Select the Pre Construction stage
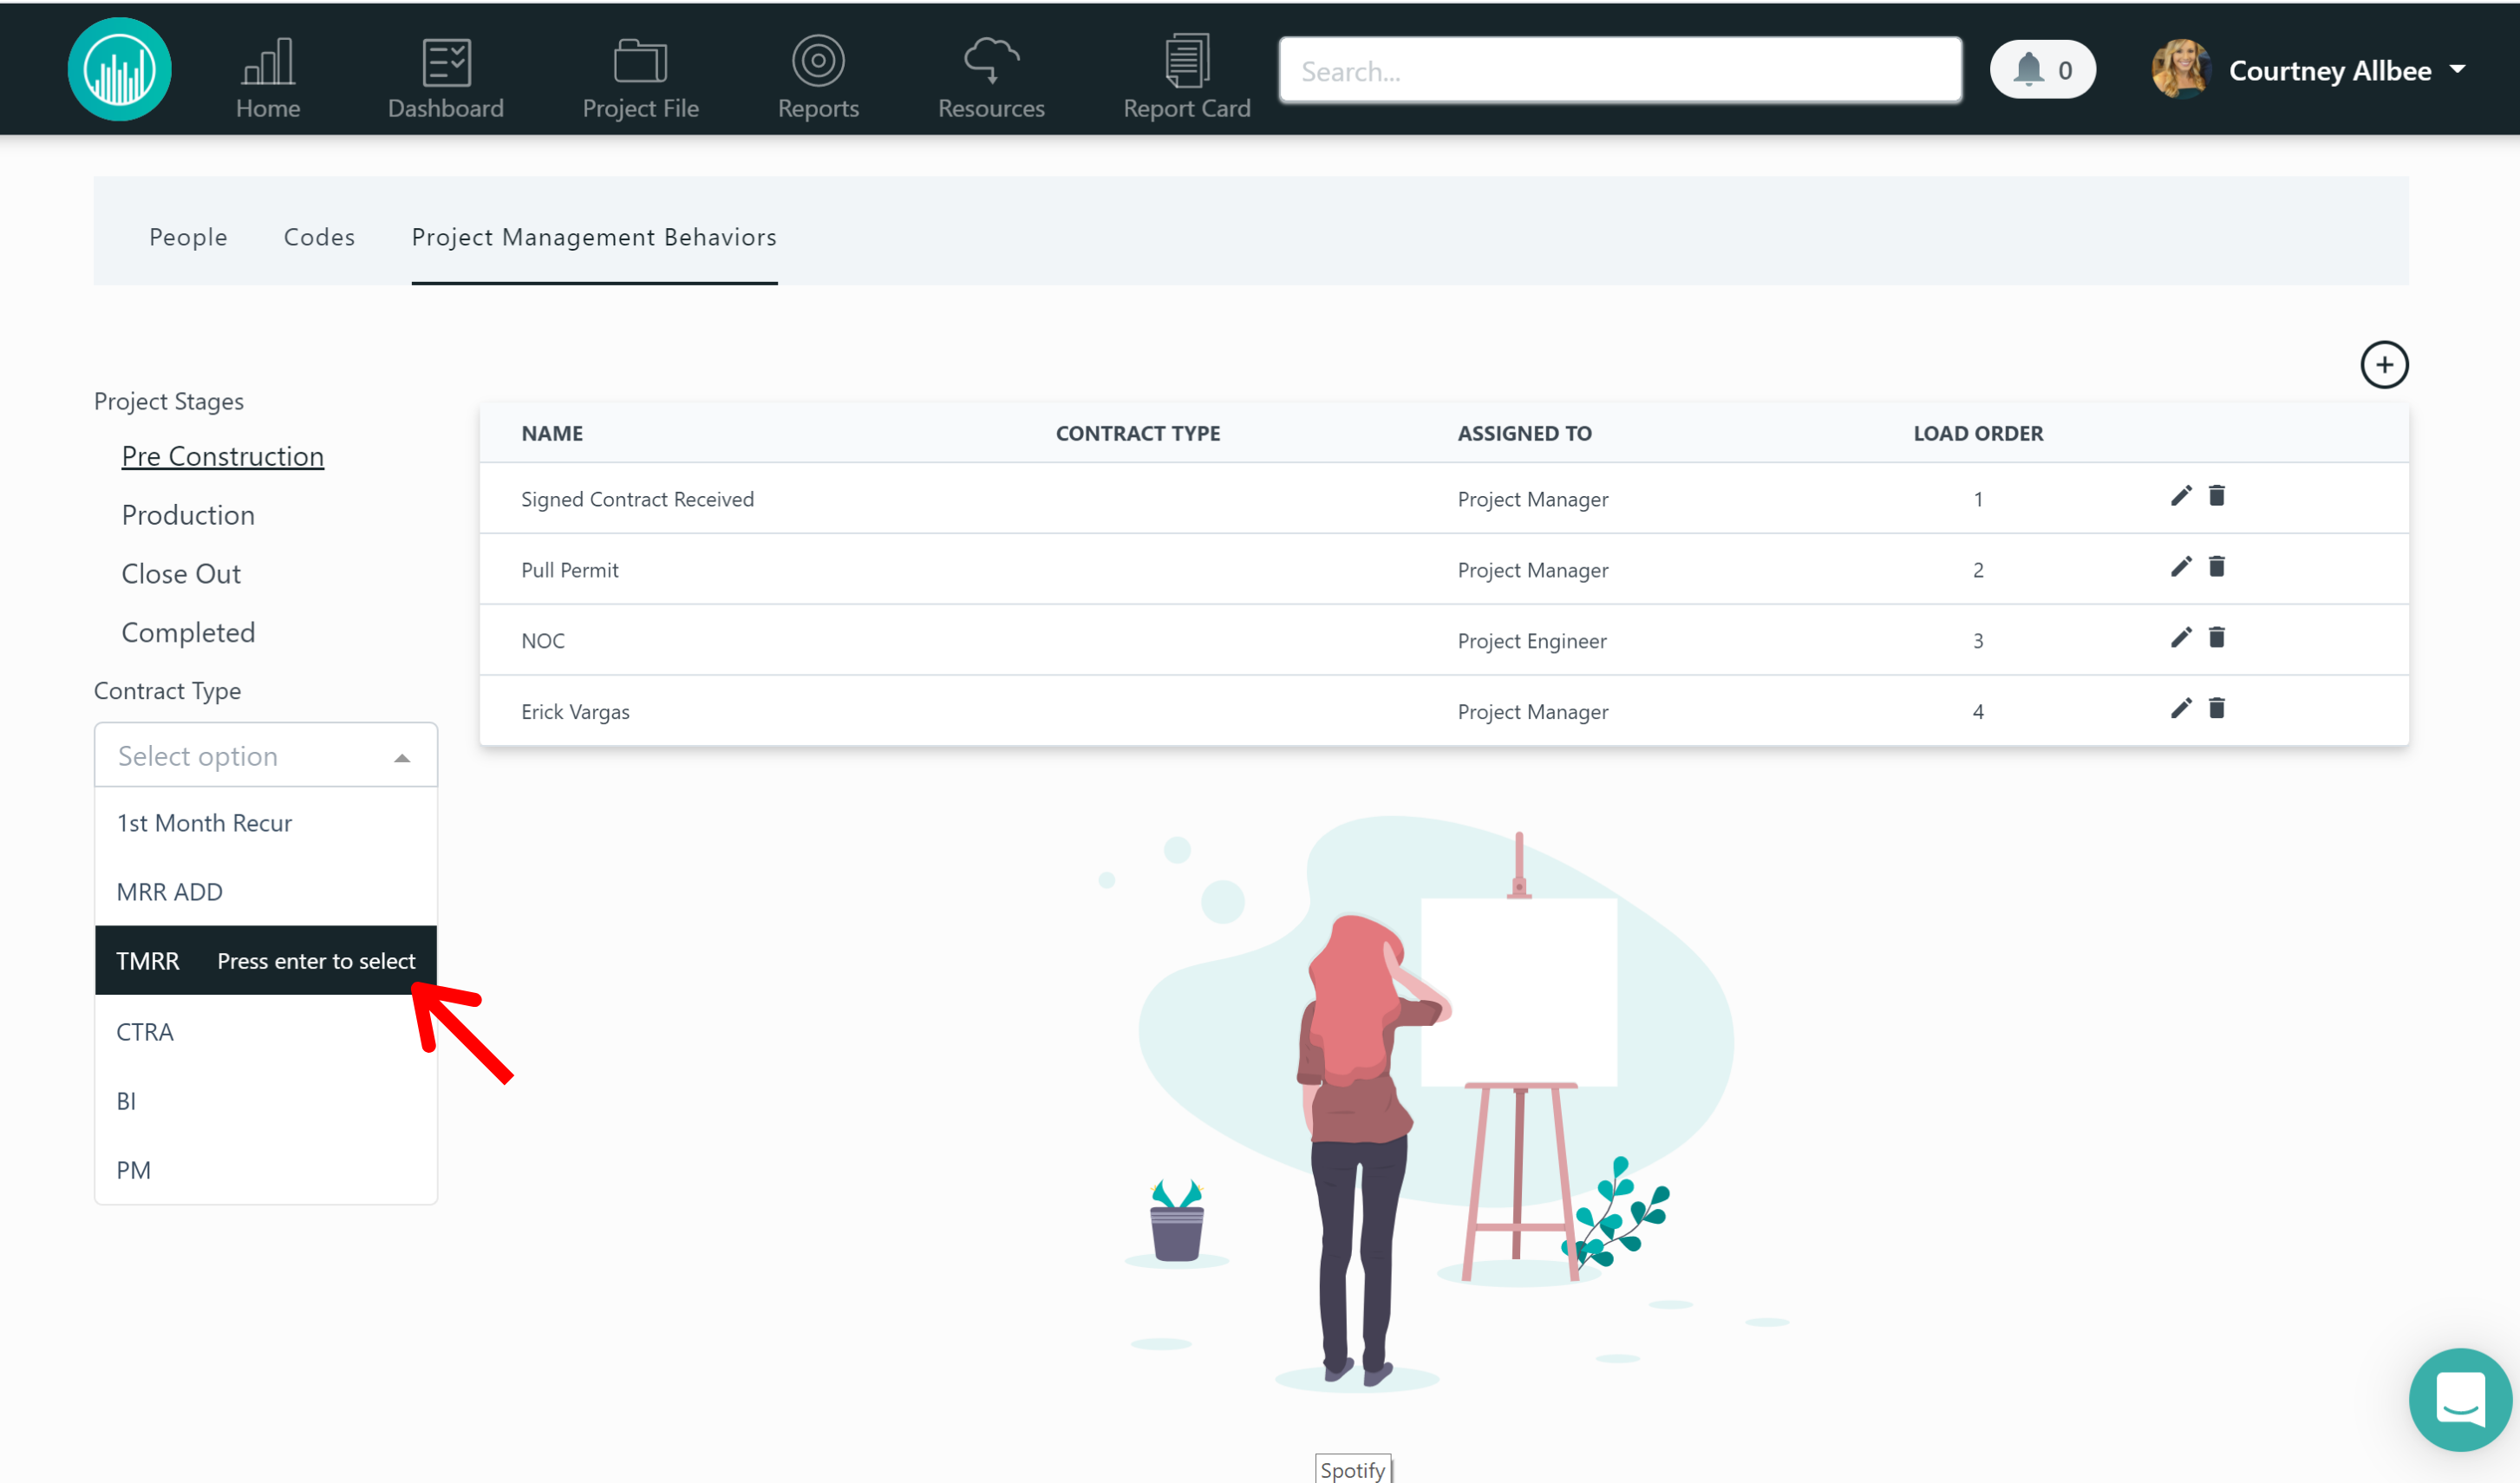 [222, 456]
